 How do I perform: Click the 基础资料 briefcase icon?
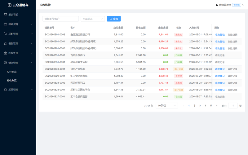6,24
